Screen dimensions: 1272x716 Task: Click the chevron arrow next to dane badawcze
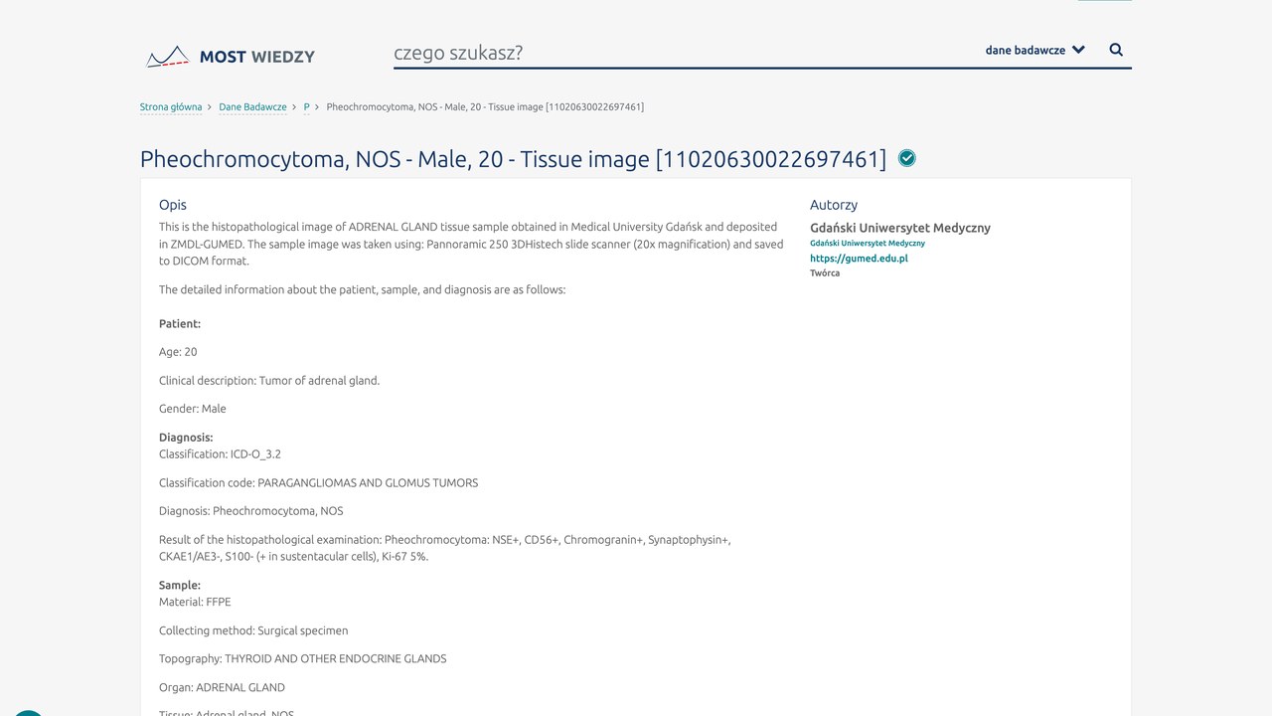click(1079, 50)
